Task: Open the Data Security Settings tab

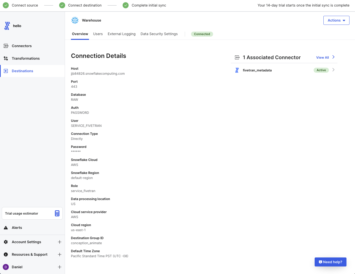Action: coord(159,34)
